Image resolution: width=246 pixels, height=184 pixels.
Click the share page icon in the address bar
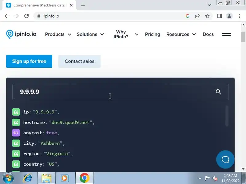coord(197,16)
